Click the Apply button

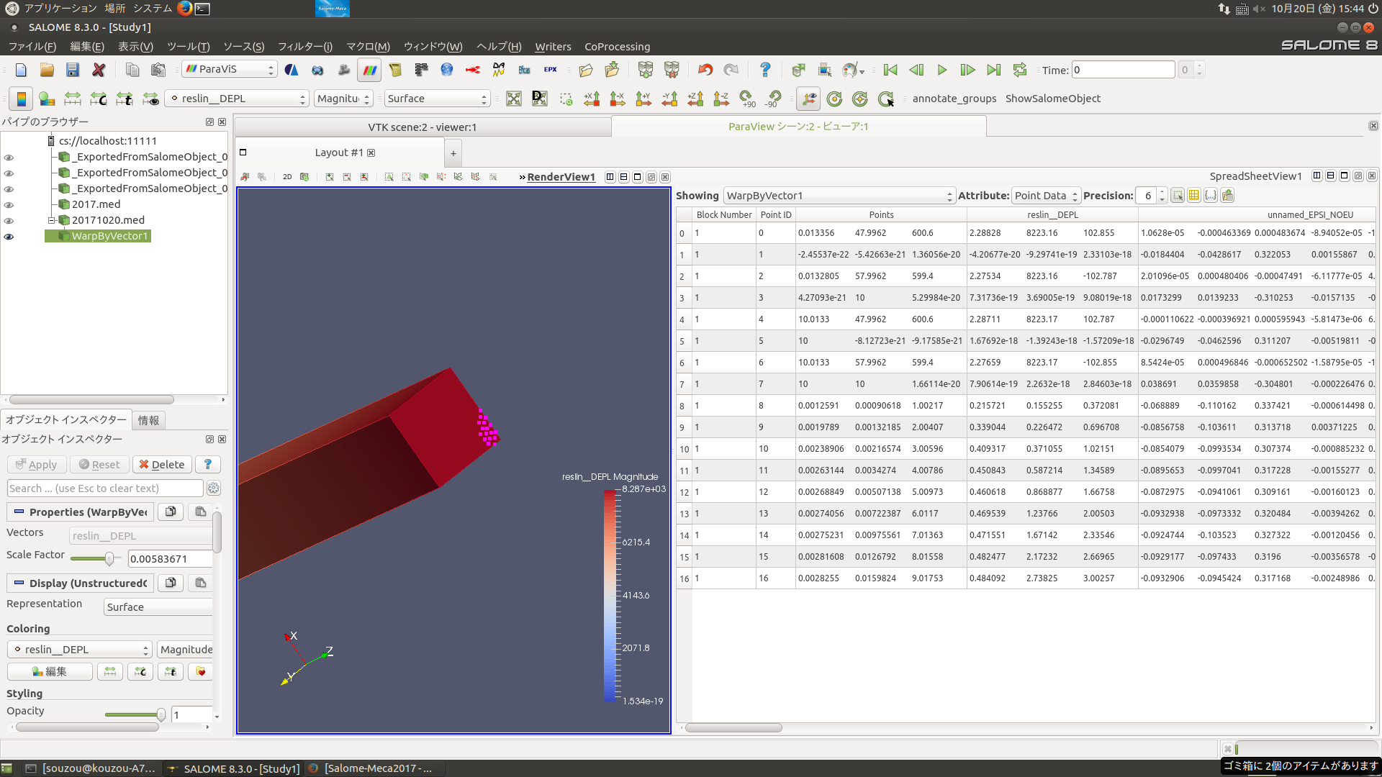tap(37, 465)
